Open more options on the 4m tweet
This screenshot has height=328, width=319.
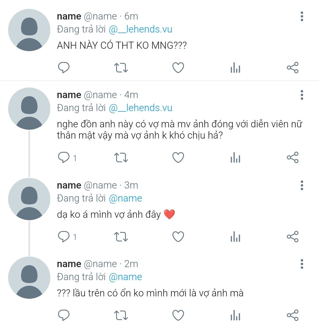302,95
